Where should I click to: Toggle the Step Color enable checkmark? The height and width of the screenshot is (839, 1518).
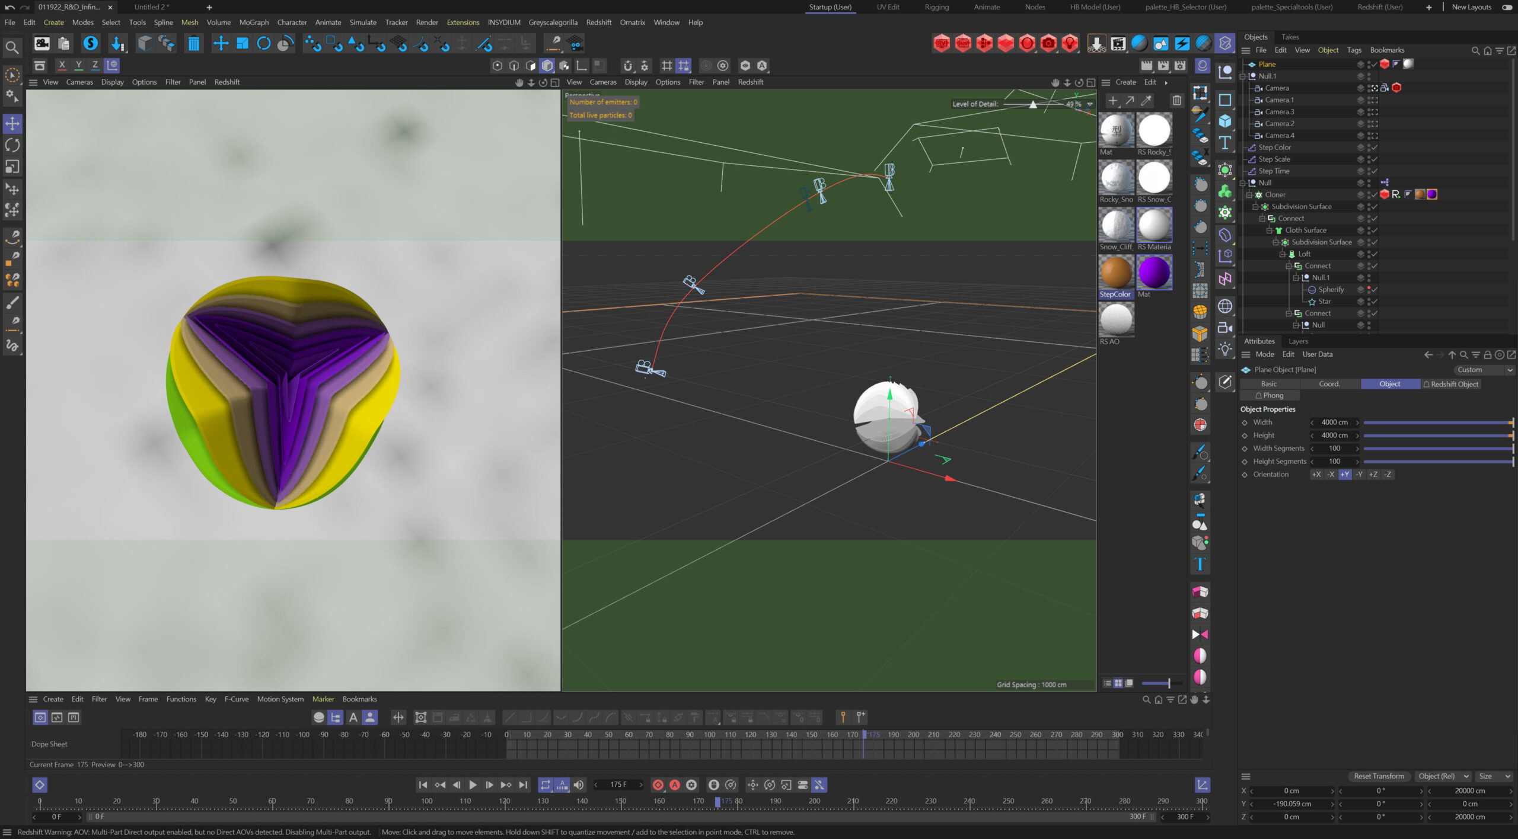(x=1374, y=148)
